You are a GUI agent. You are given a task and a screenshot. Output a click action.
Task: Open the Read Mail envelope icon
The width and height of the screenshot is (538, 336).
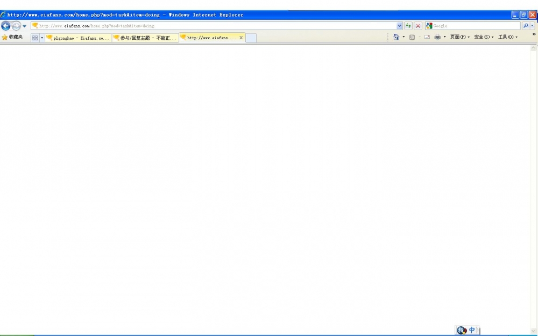click(x=427, y=37)
